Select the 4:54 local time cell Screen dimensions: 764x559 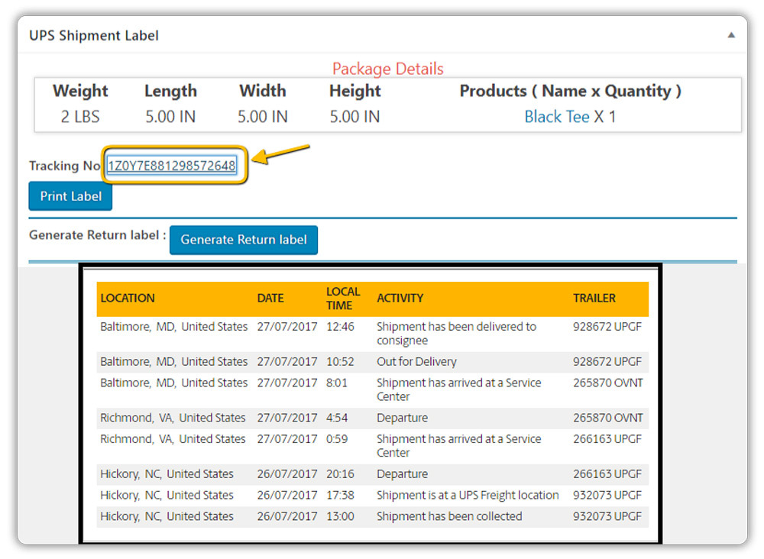click(x=337, y=418)
